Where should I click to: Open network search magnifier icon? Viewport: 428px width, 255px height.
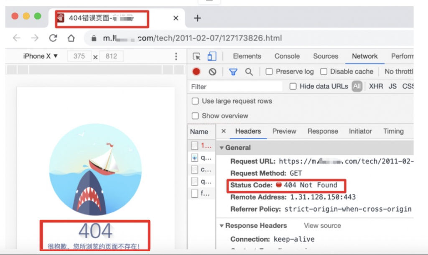pyautogui.click(x=249, y=71)
